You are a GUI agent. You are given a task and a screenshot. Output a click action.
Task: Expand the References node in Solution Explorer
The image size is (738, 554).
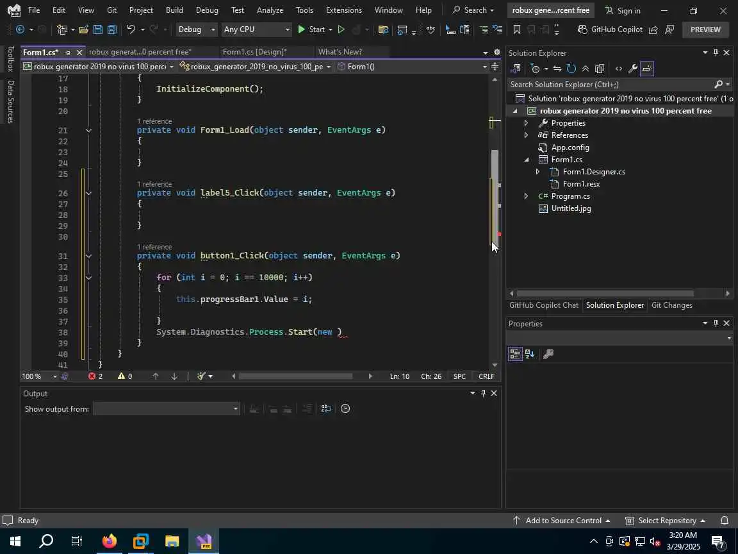coord(526,135)
